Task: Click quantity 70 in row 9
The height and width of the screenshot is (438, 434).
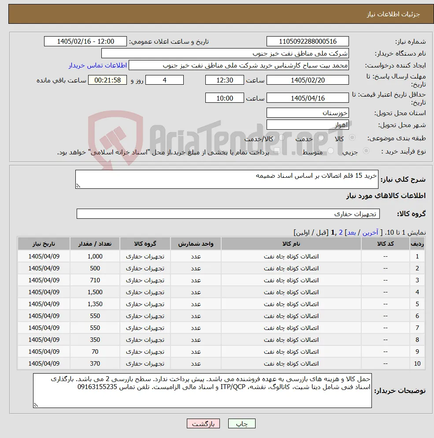Action: pyautogui.click(x=95, y=352)
